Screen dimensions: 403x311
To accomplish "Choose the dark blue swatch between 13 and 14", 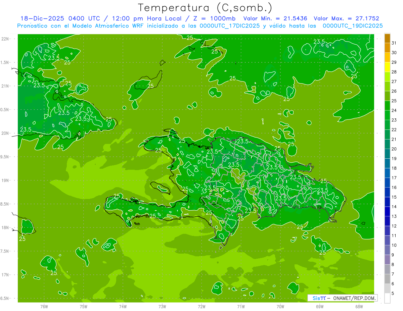I will (387, 212).
